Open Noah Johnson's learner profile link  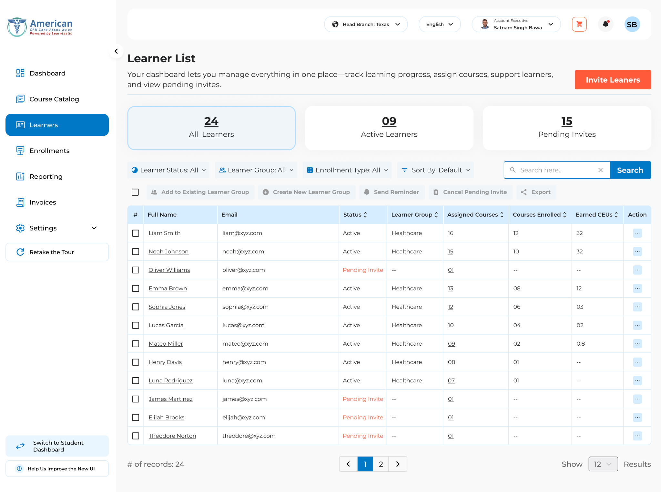coord(168,251)
